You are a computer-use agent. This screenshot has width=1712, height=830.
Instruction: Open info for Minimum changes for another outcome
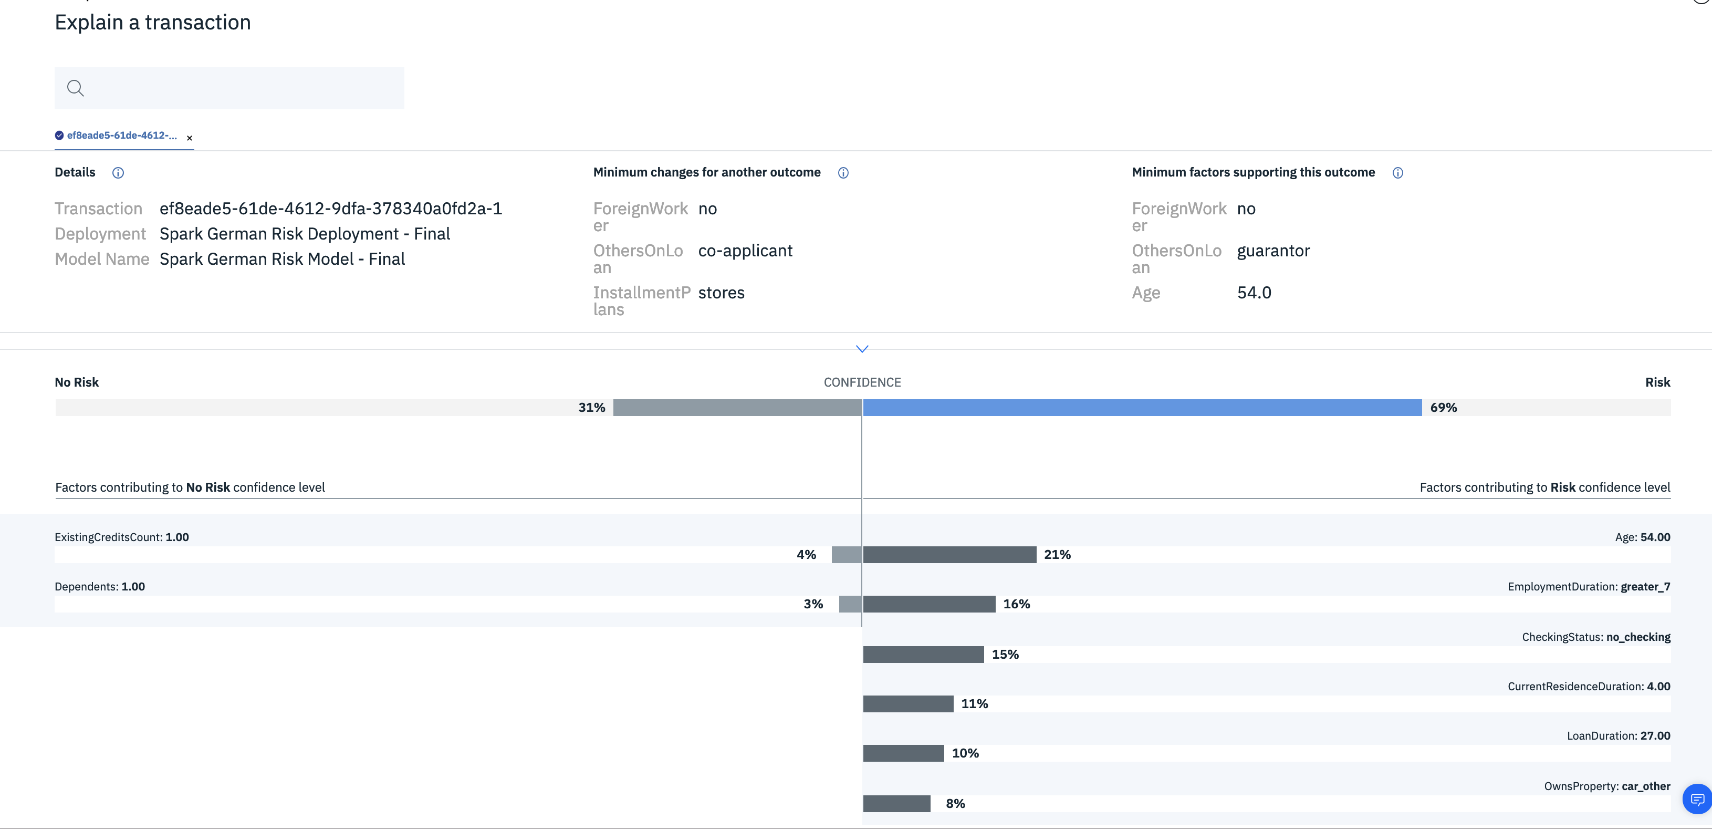coord(843,173)
